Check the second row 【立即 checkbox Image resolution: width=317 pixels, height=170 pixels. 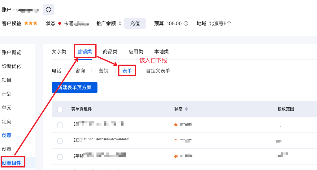tap(60, 141)
